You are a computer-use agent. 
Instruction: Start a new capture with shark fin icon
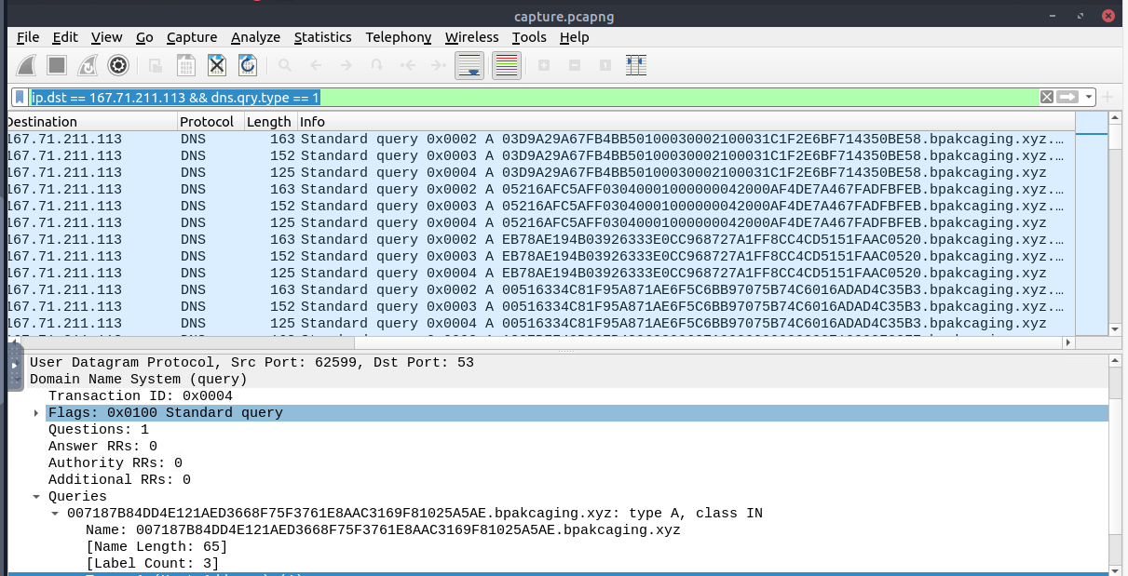[27, 65]
